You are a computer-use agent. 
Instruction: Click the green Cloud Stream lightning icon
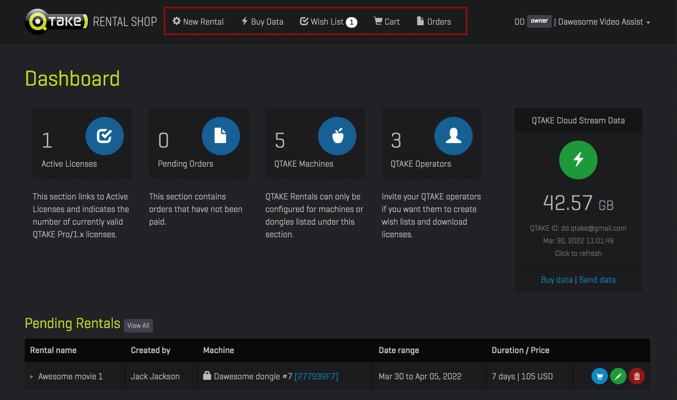[578, 160]
